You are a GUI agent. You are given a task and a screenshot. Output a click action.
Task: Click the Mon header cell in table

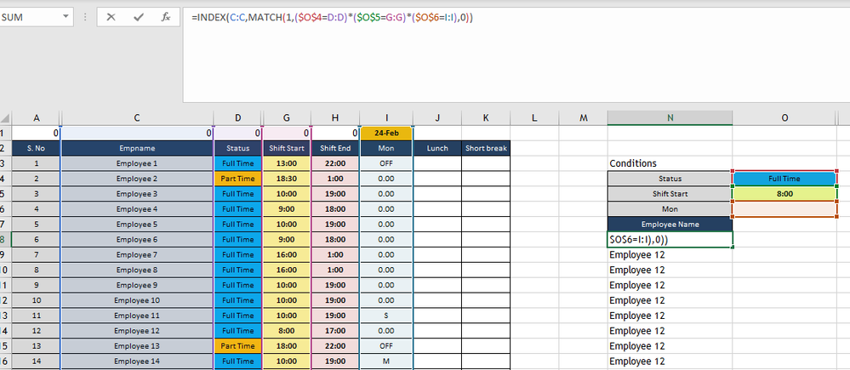tap(386, 148)
